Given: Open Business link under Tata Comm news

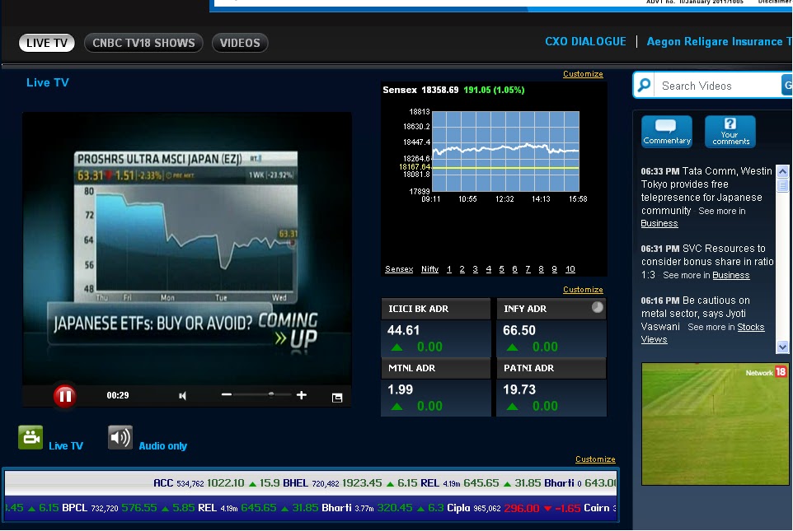Looking at the screenshot, I should click(659, 223).
